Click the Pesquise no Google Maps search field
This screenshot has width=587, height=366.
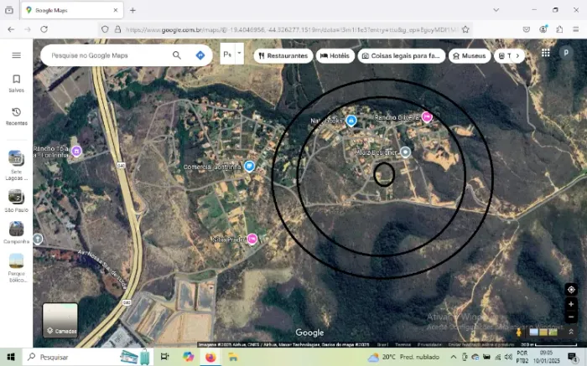point(108,55)
